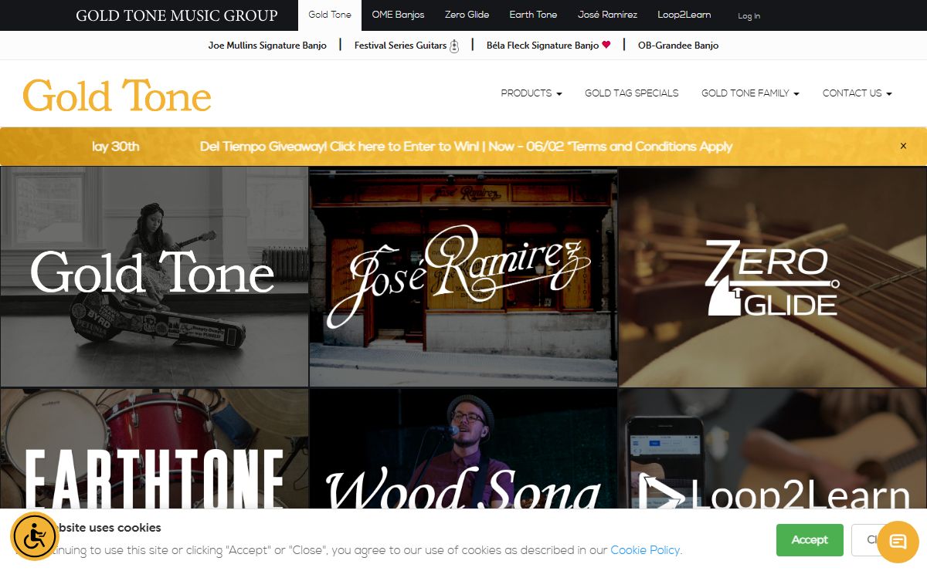Switch to the Loop2Learn tab

[x=684, y=15]
